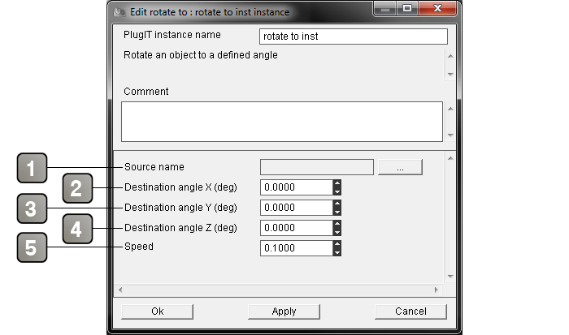Click the Comment box scroll down arrow
Viewport: 569px width, 335px height.
(x=450, y=135)
